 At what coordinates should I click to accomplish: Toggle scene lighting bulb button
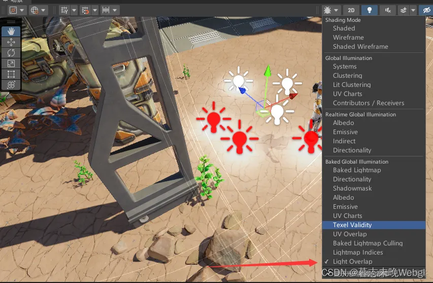coord(370,11)
